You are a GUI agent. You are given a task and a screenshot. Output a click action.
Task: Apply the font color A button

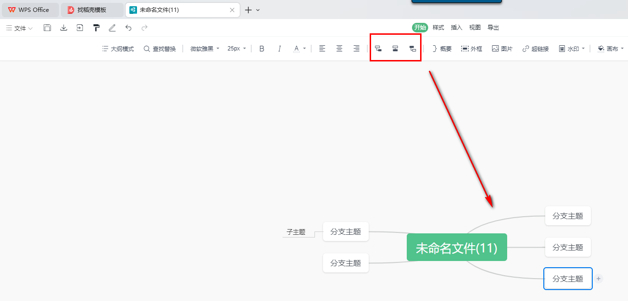(296, 49)
